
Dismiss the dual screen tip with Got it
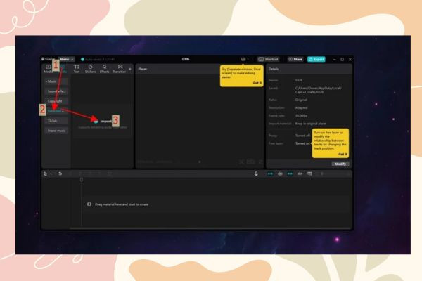point(257,83)
